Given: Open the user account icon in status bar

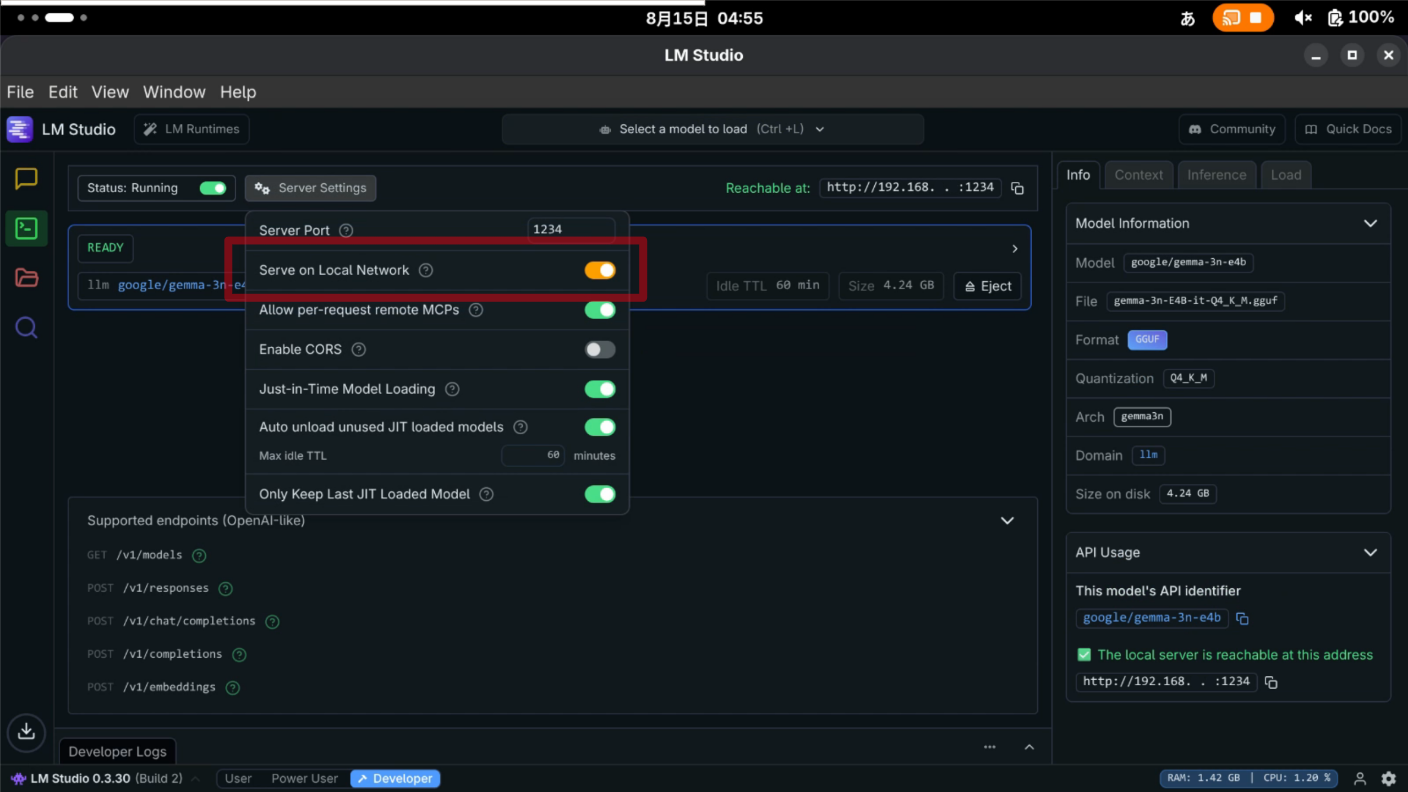Looking at the screenshot, I should pyautogui.click(x=1360, y=778).
